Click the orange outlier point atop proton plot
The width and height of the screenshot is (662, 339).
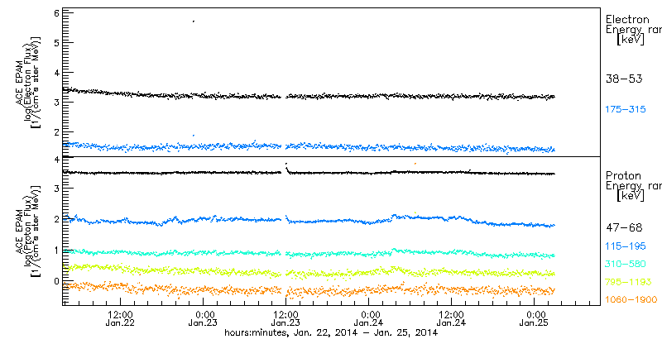pyautogui.click(x=415, y=163)
